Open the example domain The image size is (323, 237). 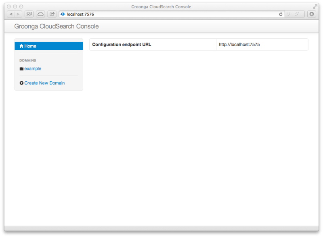click(x=32, y=68)
